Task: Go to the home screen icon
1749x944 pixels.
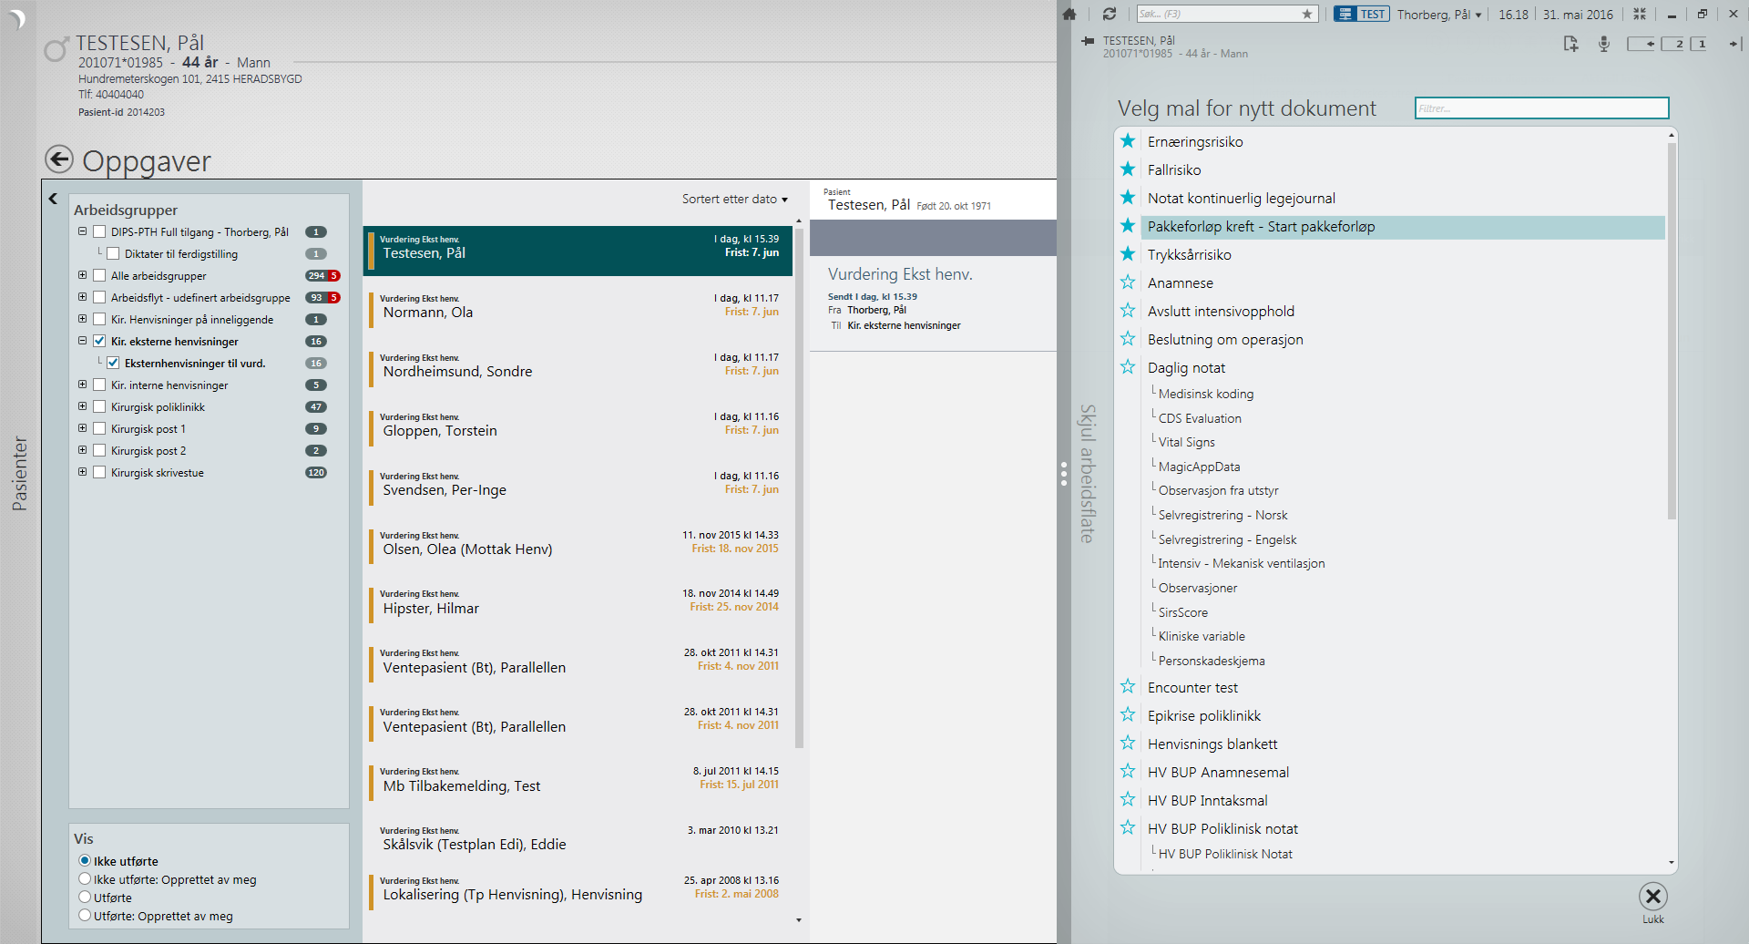Action: pyautogui.click(x=1069, y=14)
